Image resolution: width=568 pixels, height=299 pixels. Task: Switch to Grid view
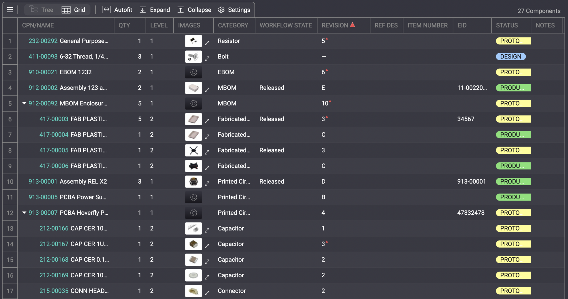coord(73,10)
